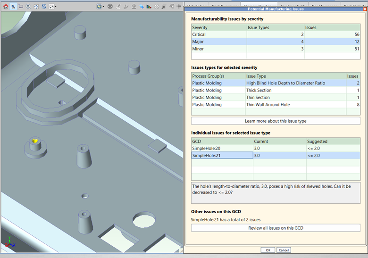Open the view orientation dropdown arrow
Image resolution: width=368 pixels, height=258 pixels.
point(56,7)
